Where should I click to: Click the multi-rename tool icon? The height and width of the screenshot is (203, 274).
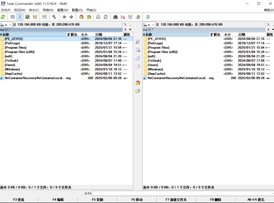coord(123,17)
